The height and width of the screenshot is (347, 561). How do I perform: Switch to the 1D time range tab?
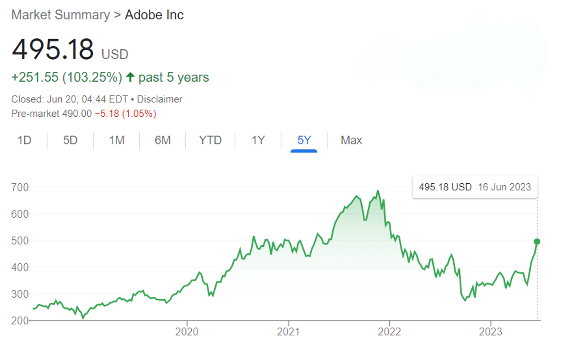tap(24, 140)
